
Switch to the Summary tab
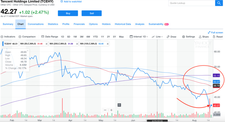click(8, 24)
